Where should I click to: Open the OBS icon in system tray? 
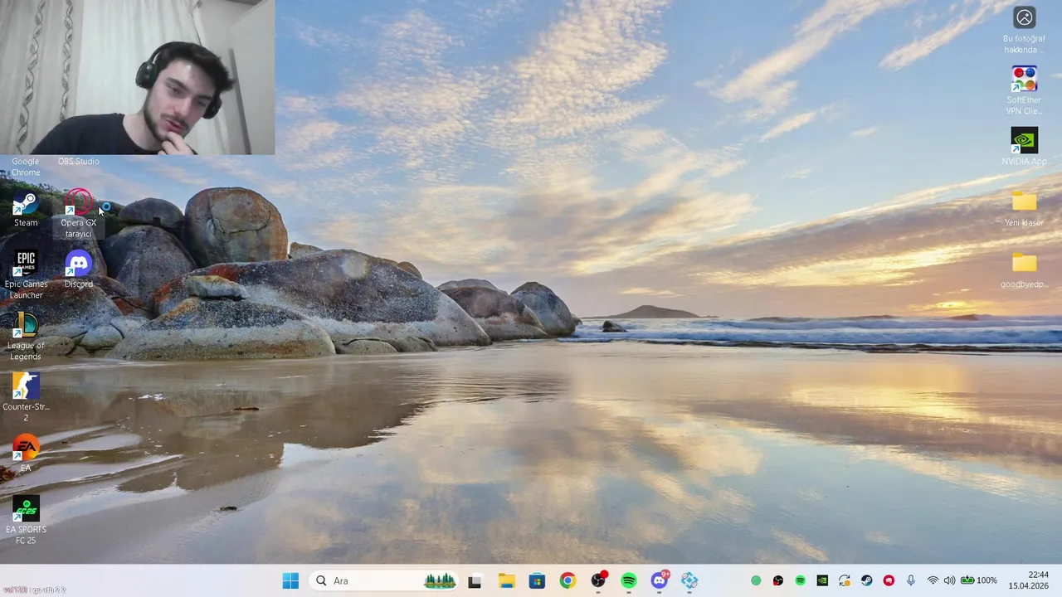coord(778,580)
